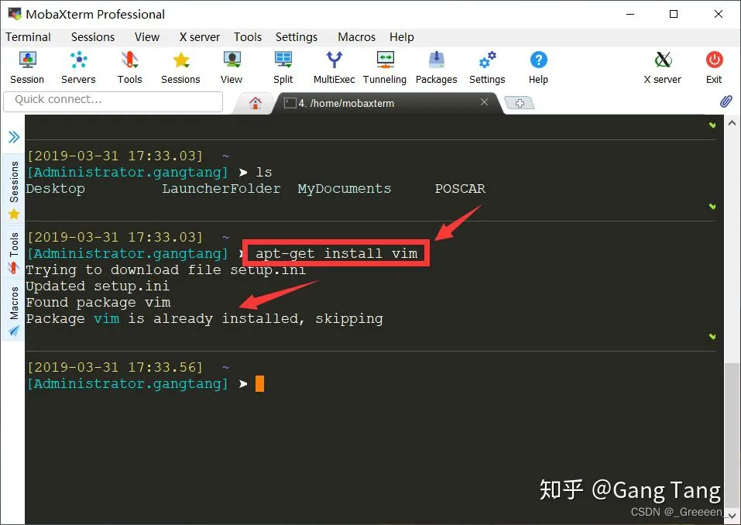Minimize the MobaXterm window
Screen dimensions: 741x525
pyautogui.click(x=630, y=14)
